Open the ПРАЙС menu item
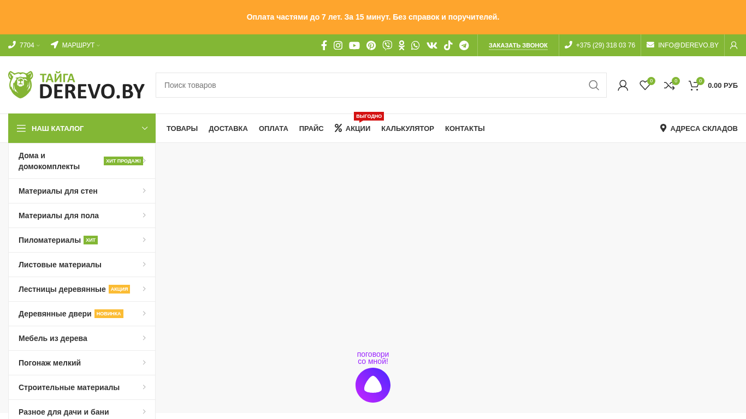The height and width of the screenshot is (419, 746). tap(311, 129)
